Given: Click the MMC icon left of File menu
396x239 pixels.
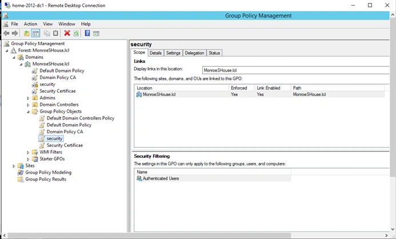Looking at the screenshot, I should coord(5,24).
